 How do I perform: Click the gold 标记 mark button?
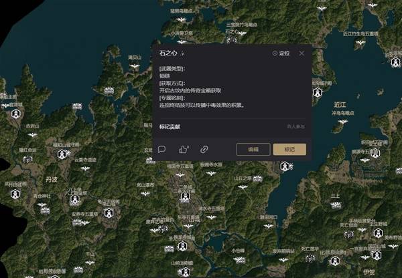click(x=289, y=149)
